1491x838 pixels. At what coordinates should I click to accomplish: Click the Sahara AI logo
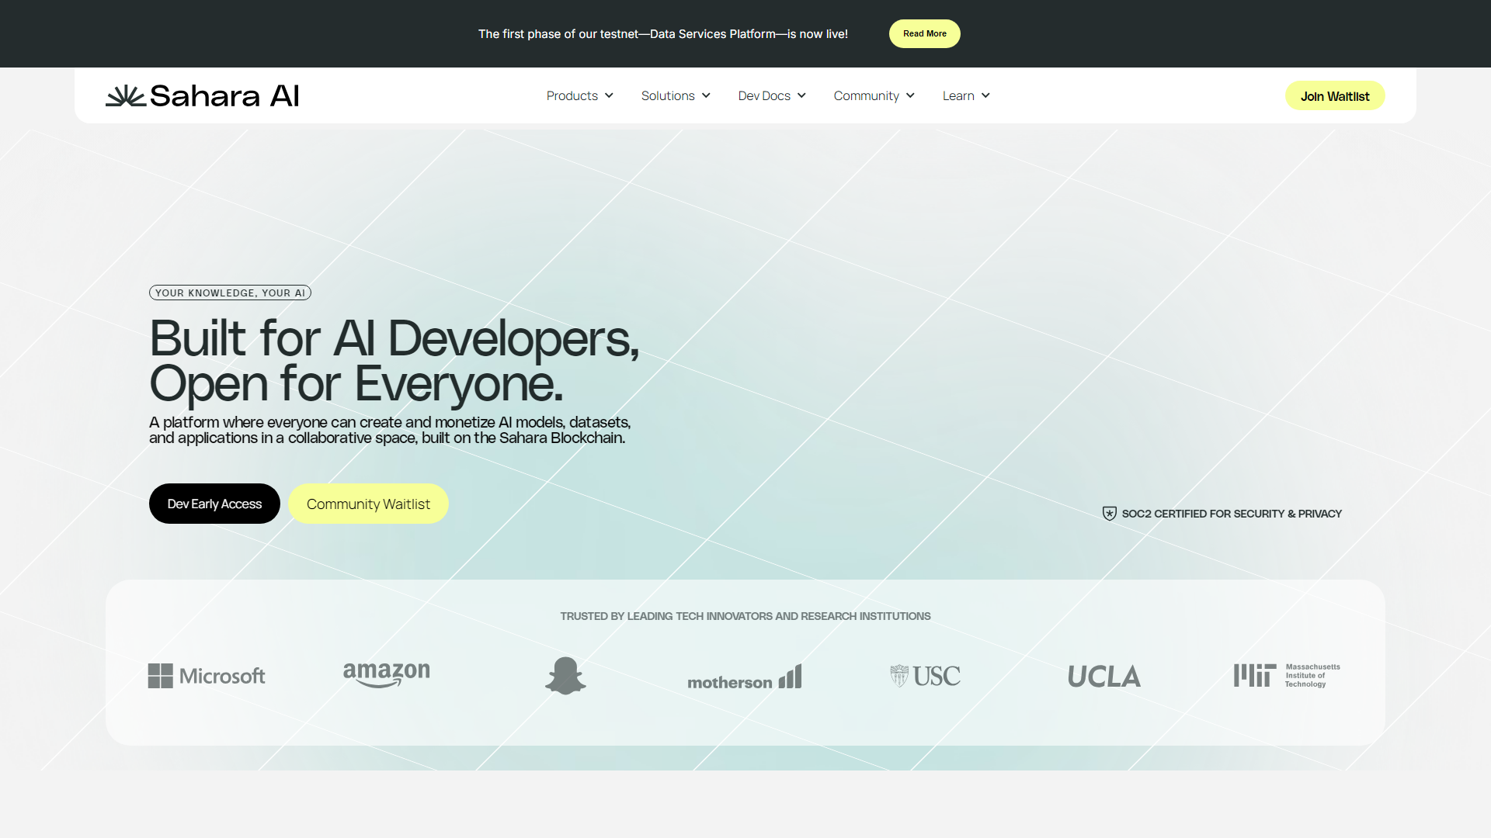(202, 95)
